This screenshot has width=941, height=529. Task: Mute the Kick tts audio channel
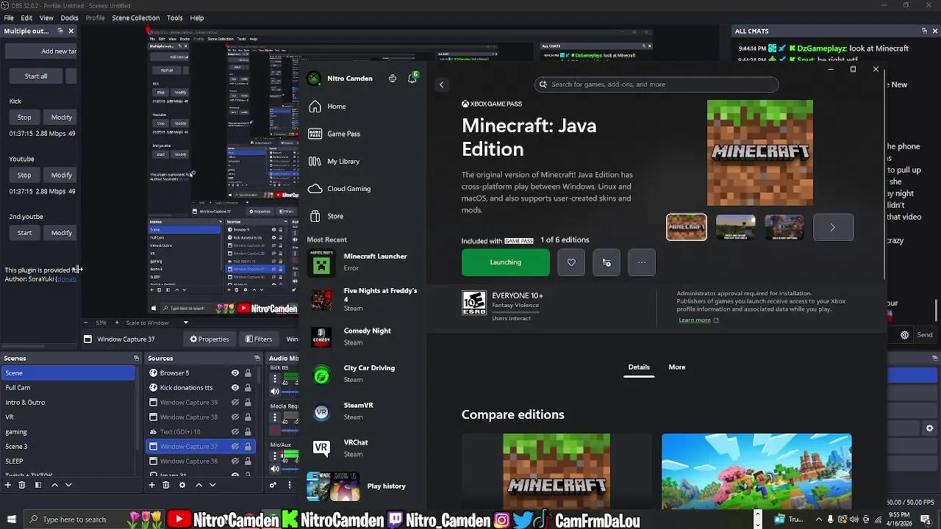click(275, 392)
